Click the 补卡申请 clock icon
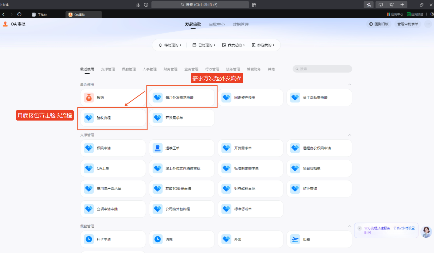The height and width of the screenshot is (253, 434). pyautogui.click(x=89, y=239)
